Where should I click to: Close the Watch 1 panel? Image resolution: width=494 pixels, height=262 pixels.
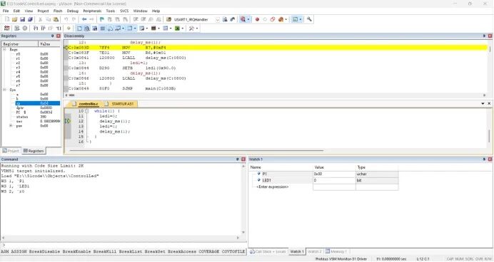click(490, 159)
